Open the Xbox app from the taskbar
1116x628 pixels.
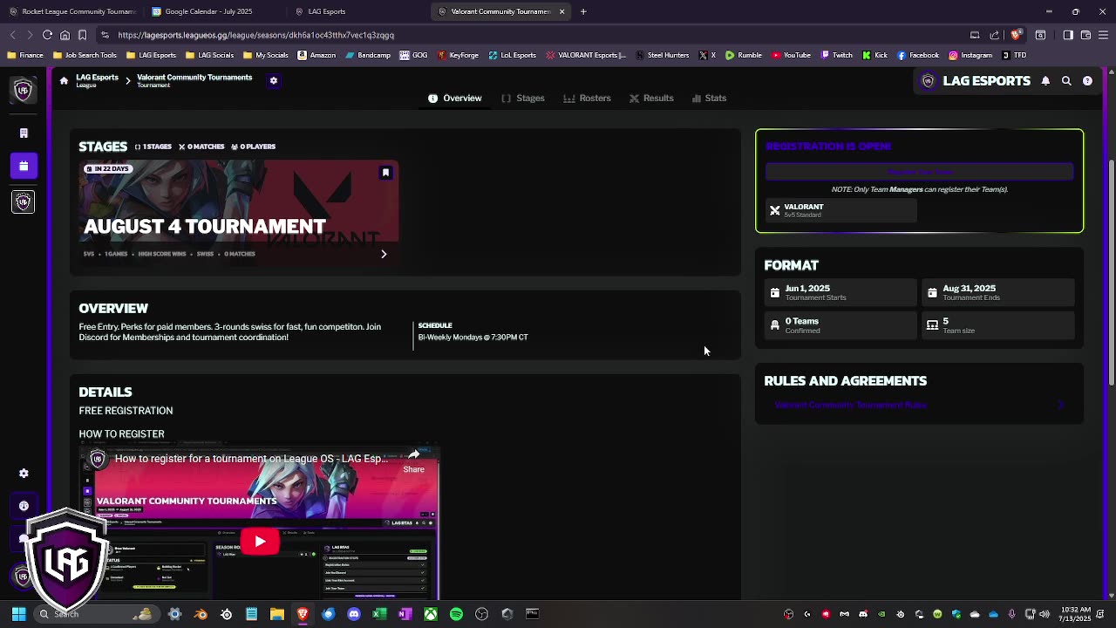coord(431,614)
